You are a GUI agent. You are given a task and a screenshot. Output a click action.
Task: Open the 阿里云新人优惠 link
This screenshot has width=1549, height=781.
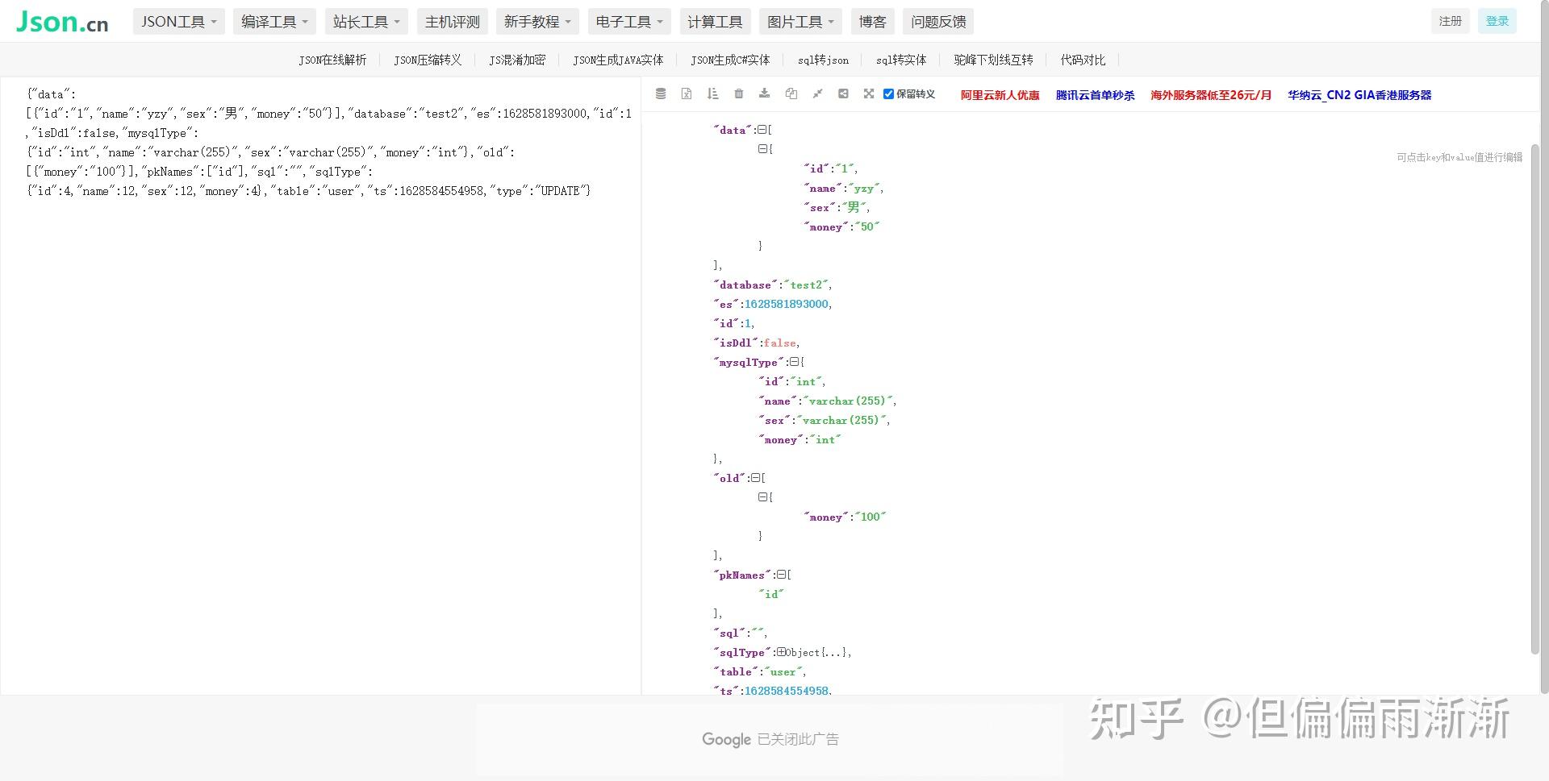1000,94
